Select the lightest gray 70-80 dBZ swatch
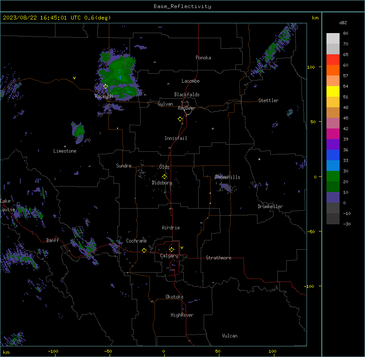The image size is (365, 357). 333,39
